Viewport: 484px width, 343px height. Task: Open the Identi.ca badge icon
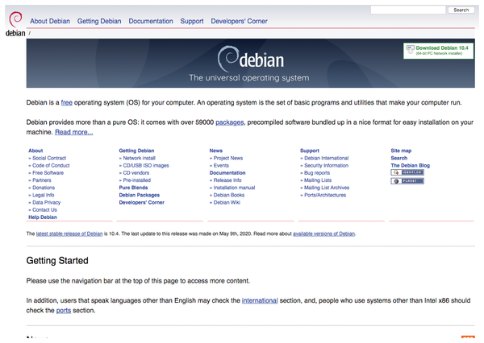pyautogui.click(x=407, y=172)
